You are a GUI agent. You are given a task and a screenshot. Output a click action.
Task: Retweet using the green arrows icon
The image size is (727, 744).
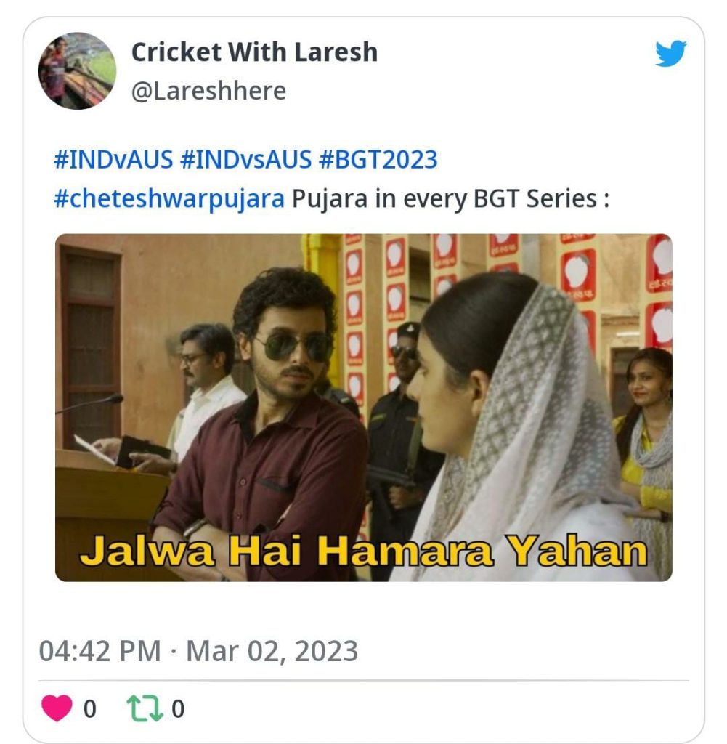[145, 708]
